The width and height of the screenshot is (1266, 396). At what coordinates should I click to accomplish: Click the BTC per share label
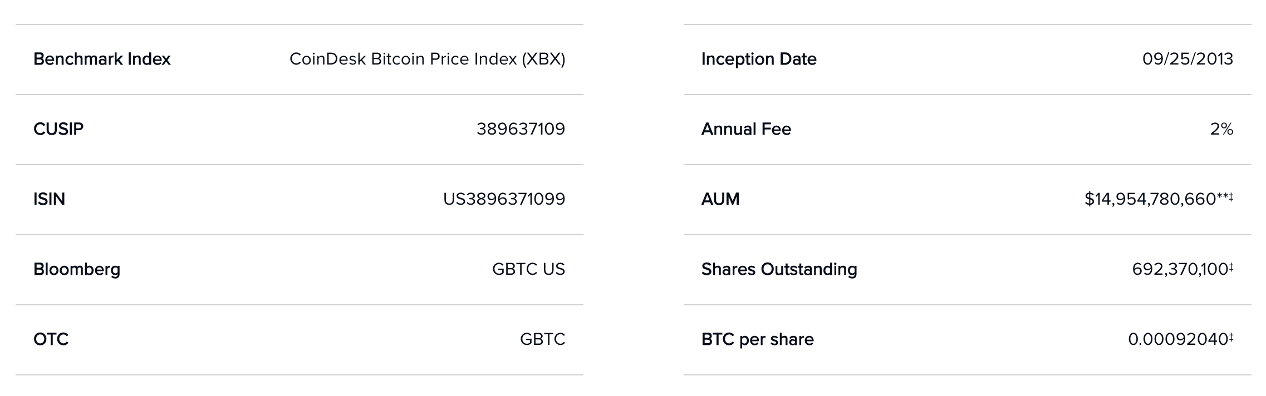point(757,339)
